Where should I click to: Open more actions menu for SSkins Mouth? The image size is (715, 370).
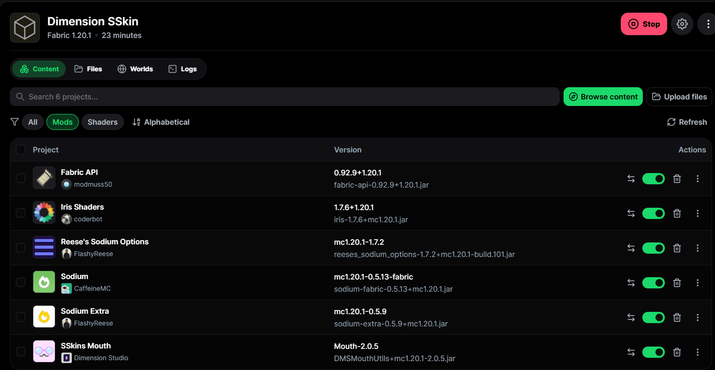point(698,352)
